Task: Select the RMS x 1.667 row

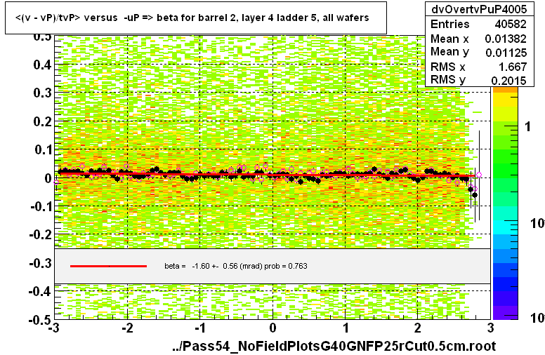Action: click(x=478, y=67)
